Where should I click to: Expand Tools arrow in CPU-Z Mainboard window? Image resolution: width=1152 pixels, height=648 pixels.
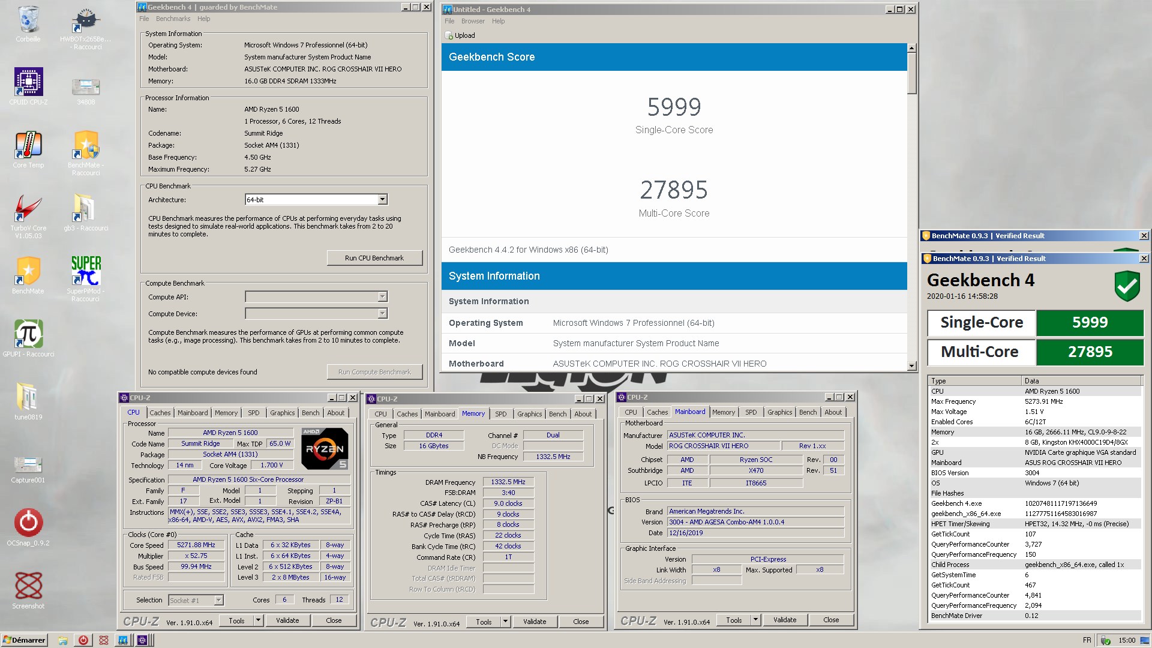[756, 620]
